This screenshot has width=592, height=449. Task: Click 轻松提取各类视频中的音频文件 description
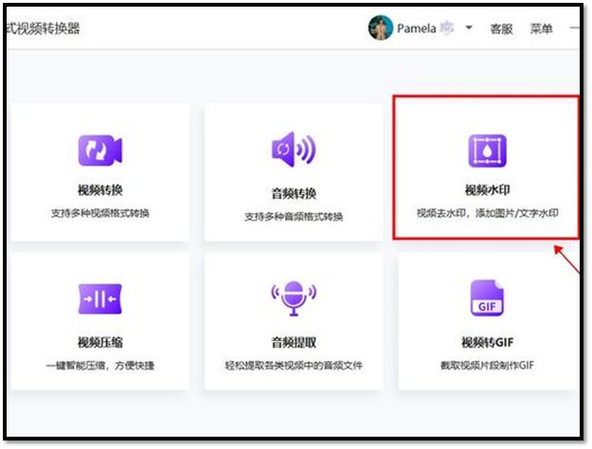[x=294, y=366]
